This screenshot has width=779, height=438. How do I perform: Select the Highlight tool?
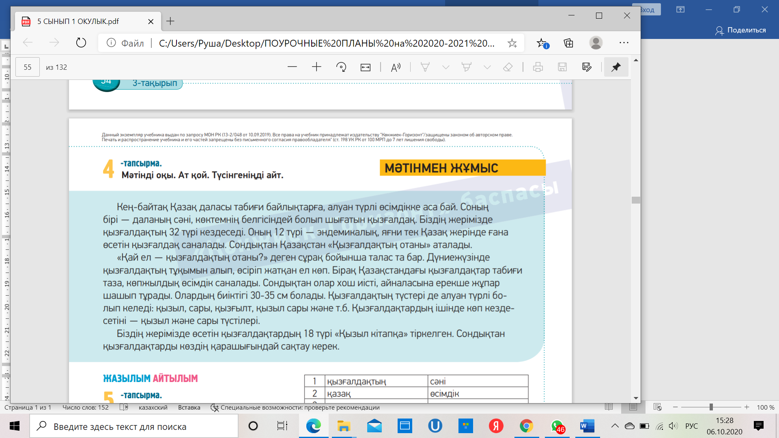tap(467, 67)
